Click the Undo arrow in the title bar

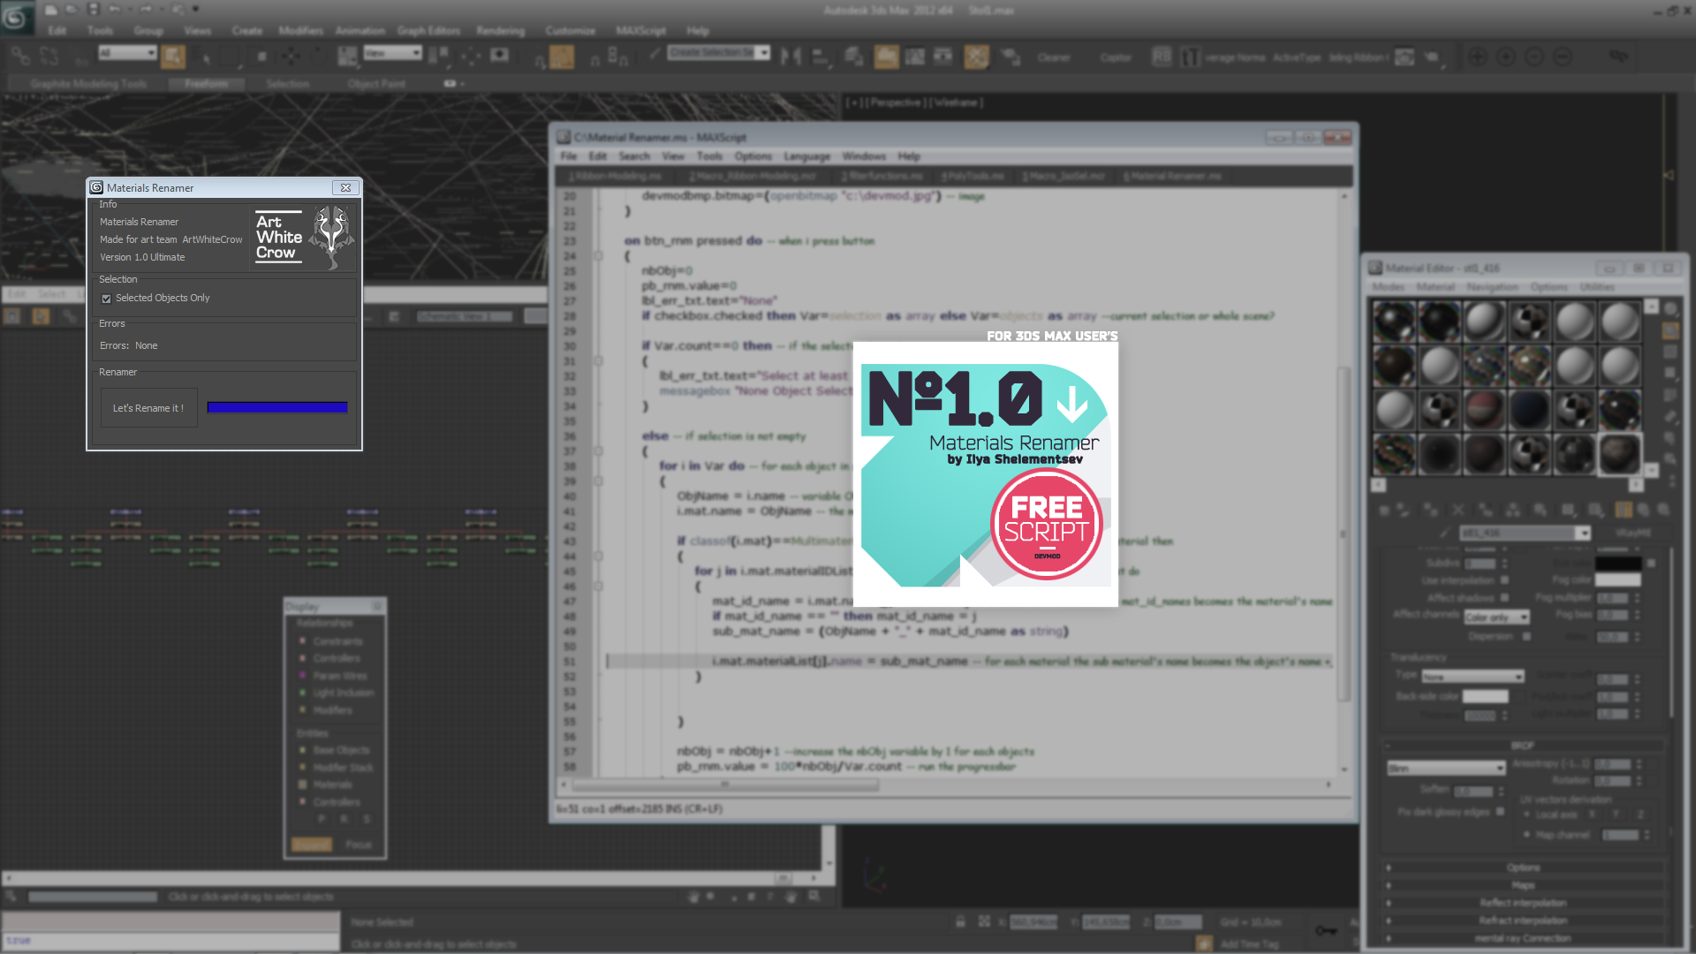coord(115,10)
